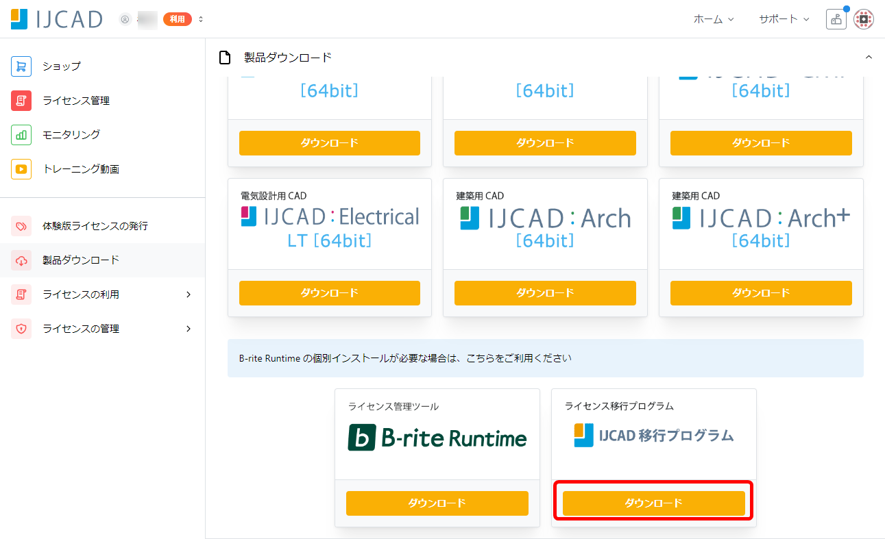Expand License Administration (ライセンスの管理) submenu

(x=189, y=329)
